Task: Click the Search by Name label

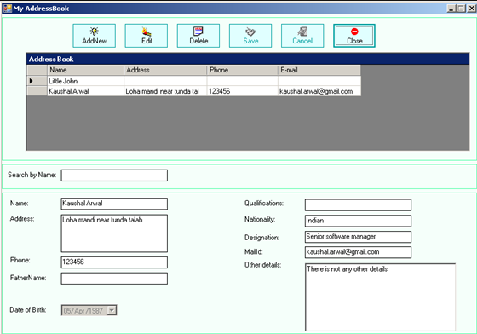Action: click(x=32, y=175)
